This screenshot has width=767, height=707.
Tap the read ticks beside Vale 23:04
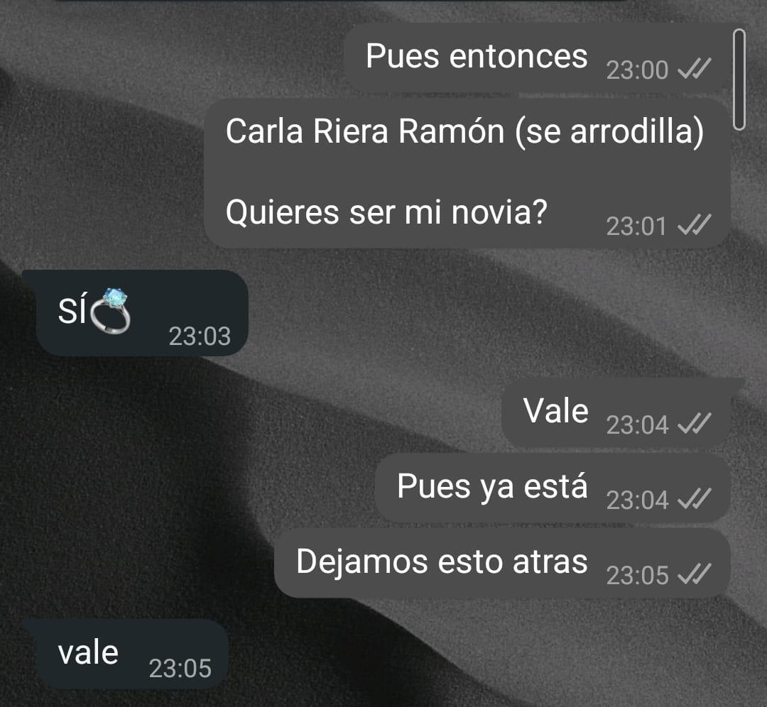click(694, 423)
